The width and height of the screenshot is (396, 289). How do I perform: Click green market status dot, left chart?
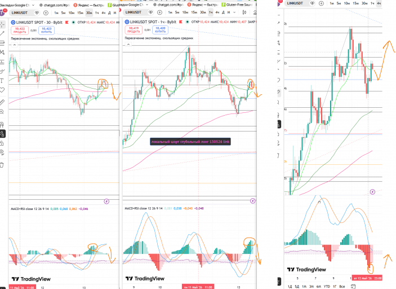coord(73,22)
